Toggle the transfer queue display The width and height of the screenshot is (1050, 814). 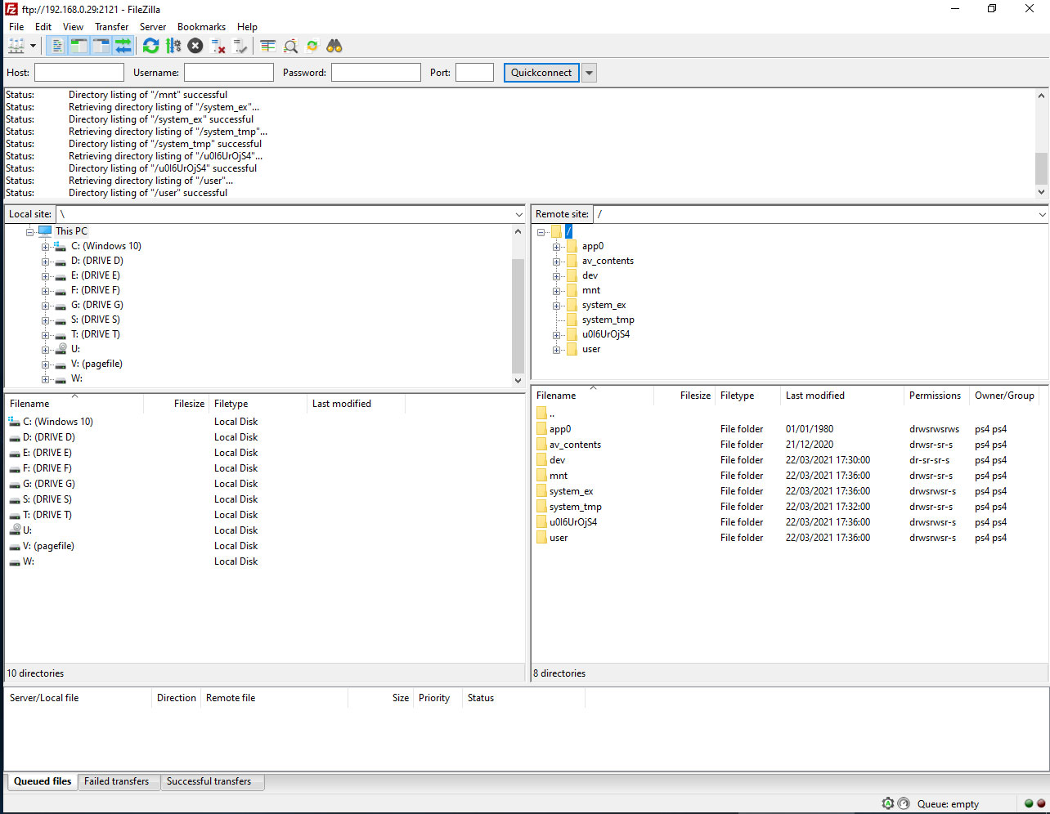coord(123,47)
